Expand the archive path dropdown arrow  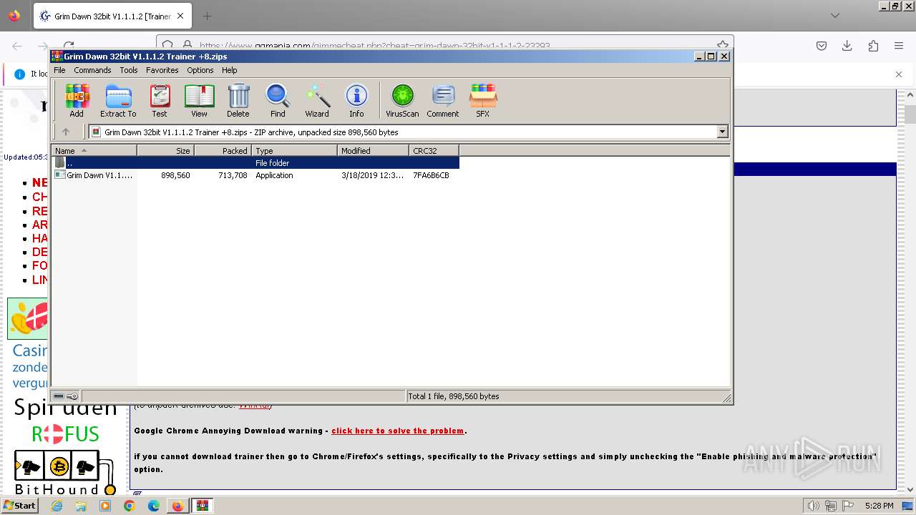722,132
